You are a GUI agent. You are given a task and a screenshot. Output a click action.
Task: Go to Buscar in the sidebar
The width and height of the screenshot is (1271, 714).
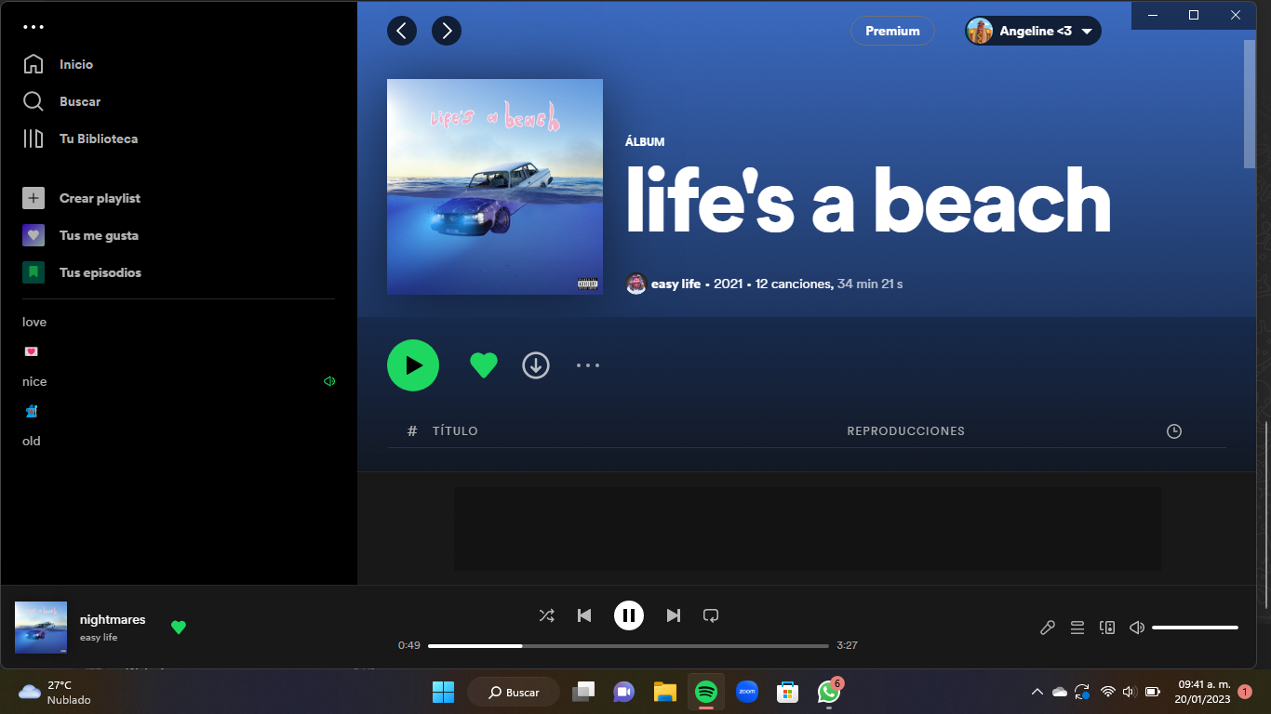(79, 101)
